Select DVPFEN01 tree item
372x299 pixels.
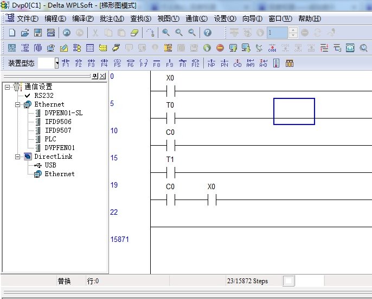(60, 148)
